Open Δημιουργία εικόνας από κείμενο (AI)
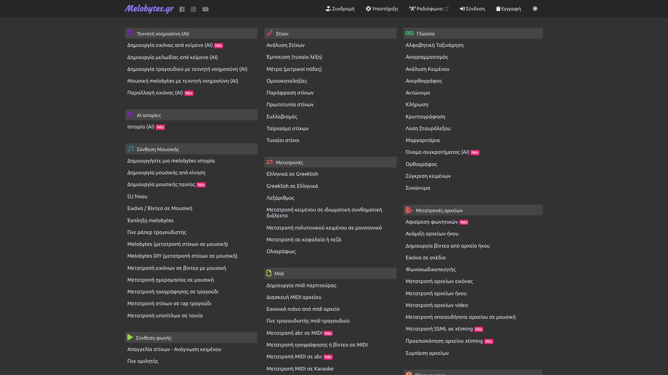 (169, 45)
